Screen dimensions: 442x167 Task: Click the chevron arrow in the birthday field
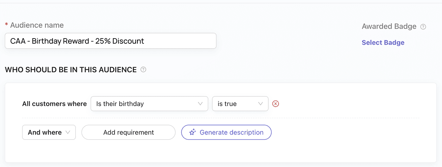click(200, 104)
